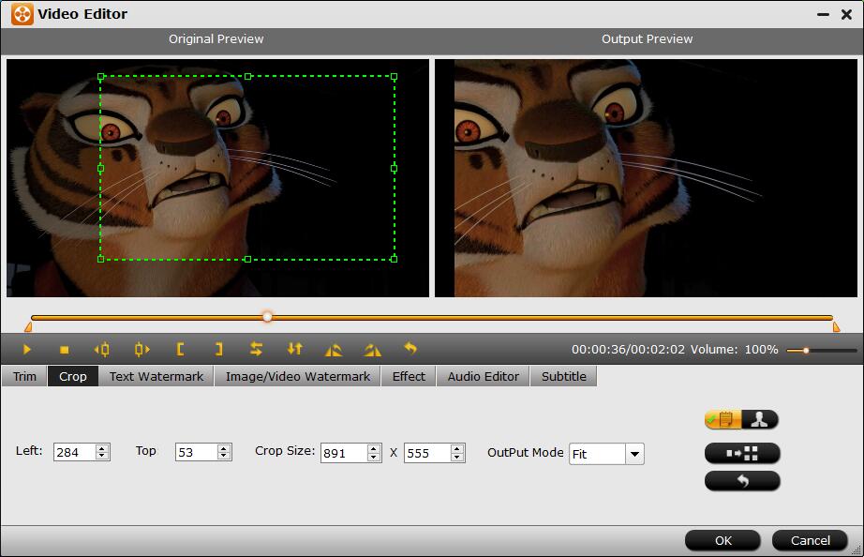Open the Audio Editor tab

[x=483, y=376]
